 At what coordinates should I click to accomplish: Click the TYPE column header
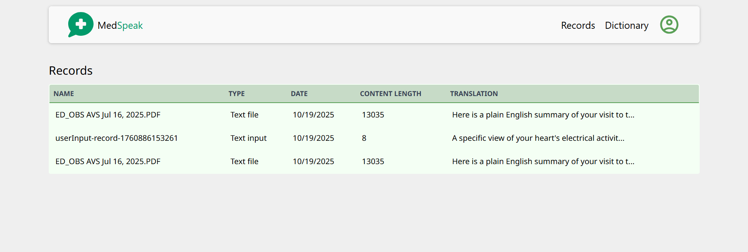pos(236,94)
